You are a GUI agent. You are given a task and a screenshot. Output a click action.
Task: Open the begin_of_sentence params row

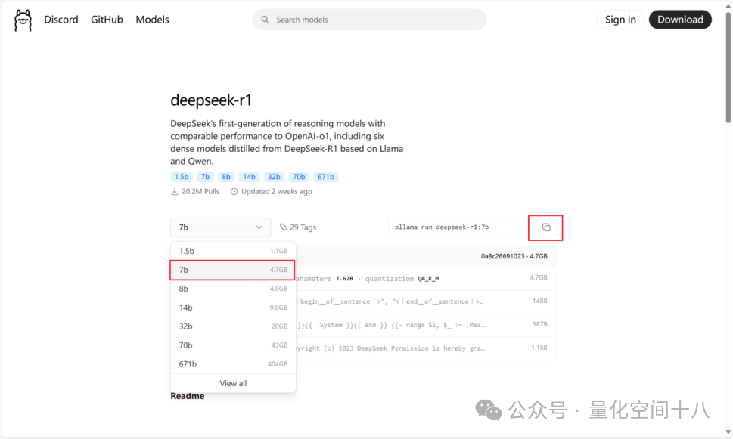pos(425,301)
